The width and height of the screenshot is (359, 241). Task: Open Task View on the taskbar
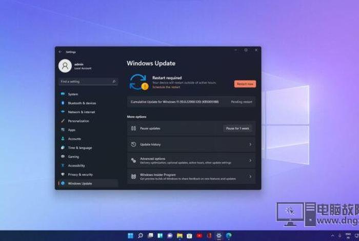pos(150,235)
